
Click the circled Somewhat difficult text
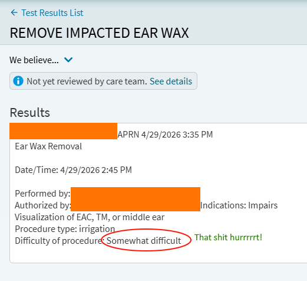point(144,241)
